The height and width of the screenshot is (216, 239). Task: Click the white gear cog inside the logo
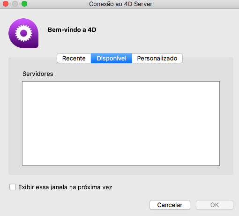[x=23, y=33]
